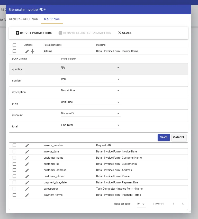Click the collapse icon beside #items row

point(33,51)
